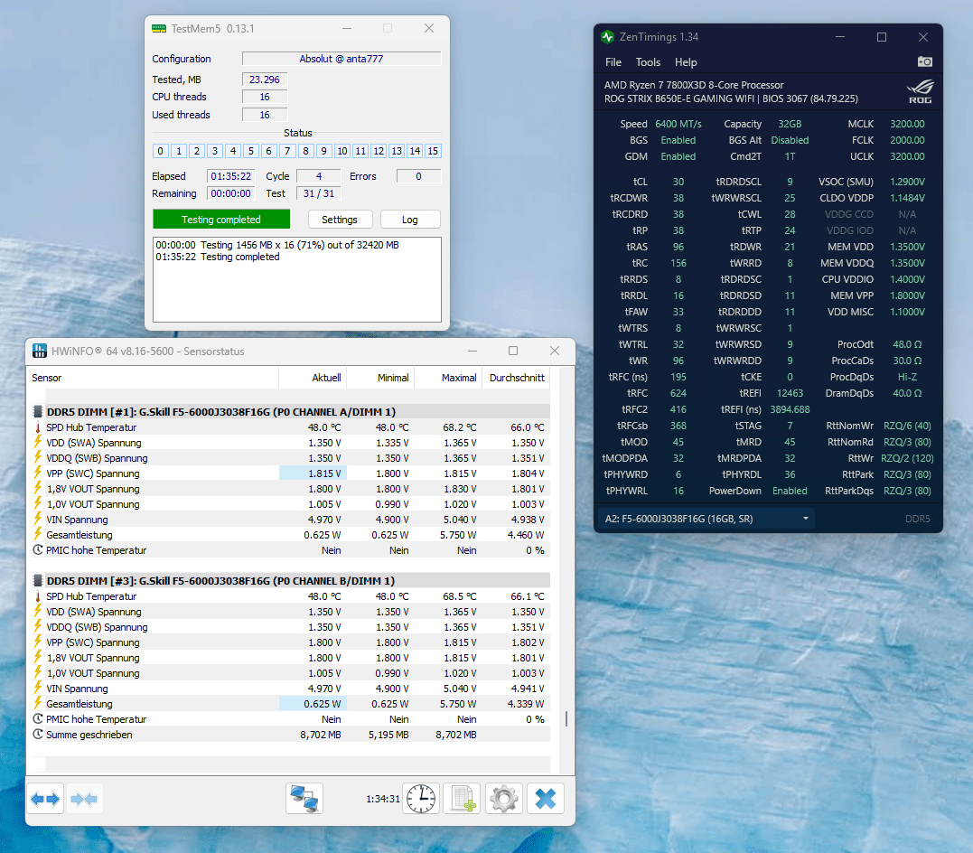
Task: Click lightning icon next to DIMM #1 VIN Spannung
Action: coord(38,519)
